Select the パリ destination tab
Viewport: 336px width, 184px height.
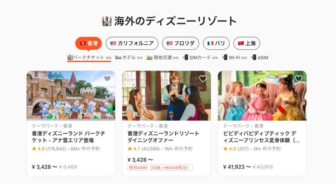pos(216,43)
